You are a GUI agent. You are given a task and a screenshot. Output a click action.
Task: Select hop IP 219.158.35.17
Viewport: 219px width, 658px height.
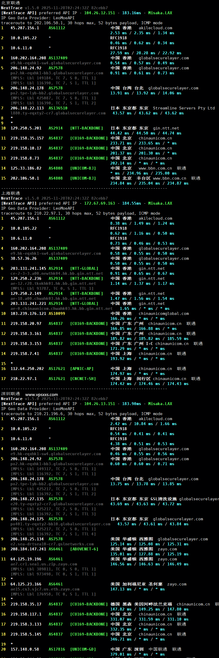pos(26,604)
